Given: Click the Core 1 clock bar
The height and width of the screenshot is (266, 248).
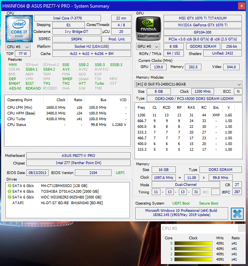Looking at the screenshot, I should (193, 249).
